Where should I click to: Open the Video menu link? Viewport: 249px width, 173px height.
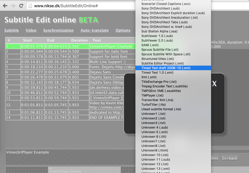tap(31, 30)
